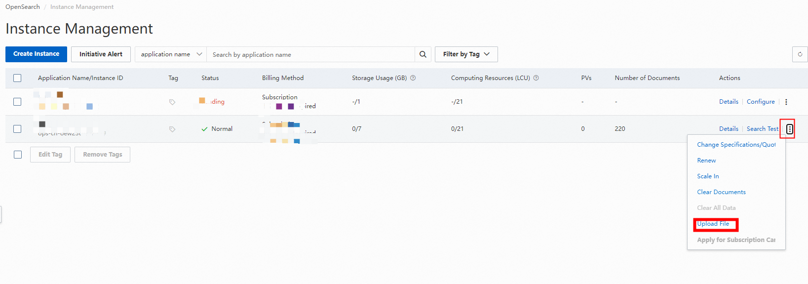Select the Normal instance row checkbox
The height and width of the screenshot is (284, 808).
17,129
